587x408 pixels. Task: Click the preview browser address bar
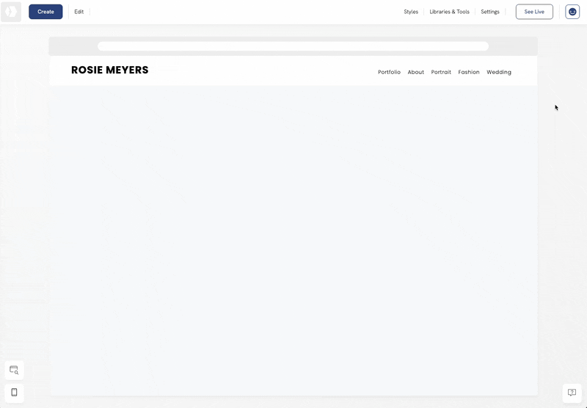(x=293, y=46)
